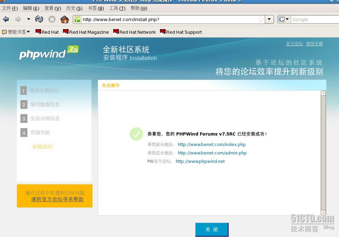Open the 文件 (F) menu
Screen dimensions: 339x237
pos(10,8)
